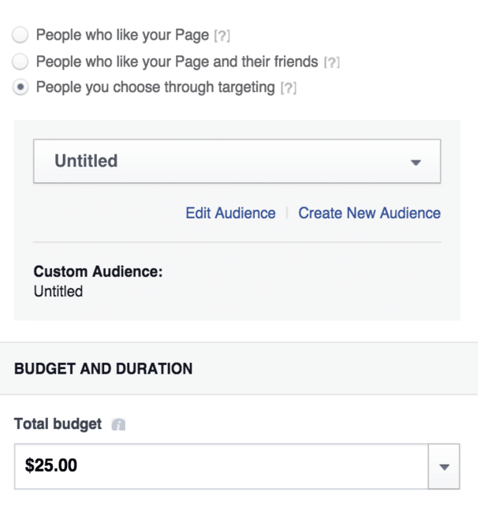Click the $25.00 total budget field
The width and height of the screenshot is (481, 522).
(x=221, y=466)
